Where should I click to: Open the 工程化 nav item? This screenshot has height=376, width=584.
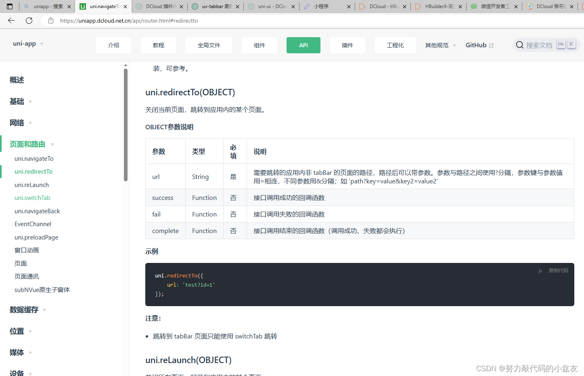pyautogui.click(x=395, y=45)
